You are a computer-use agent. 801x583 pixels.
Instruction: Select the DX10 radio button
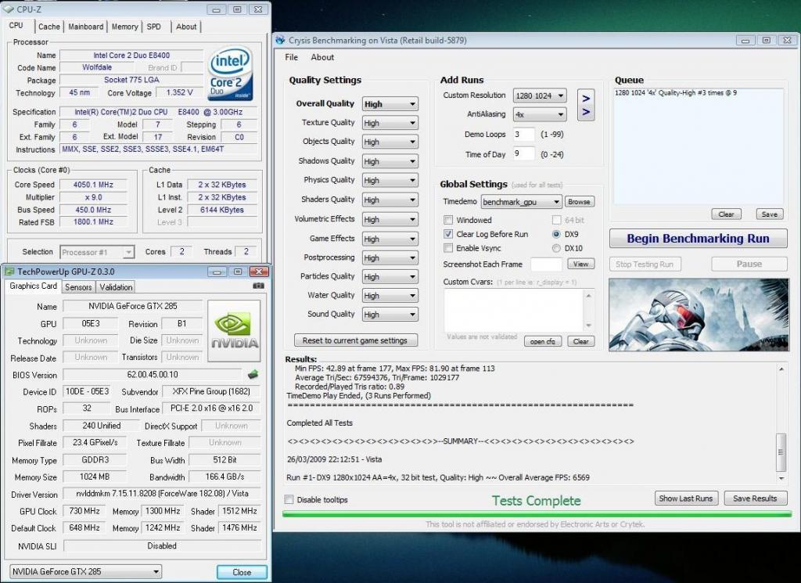click(x=556, y=248)
